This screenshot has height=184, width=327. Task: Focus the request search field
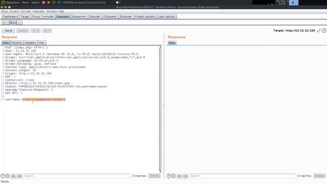[x=77, y=176]
